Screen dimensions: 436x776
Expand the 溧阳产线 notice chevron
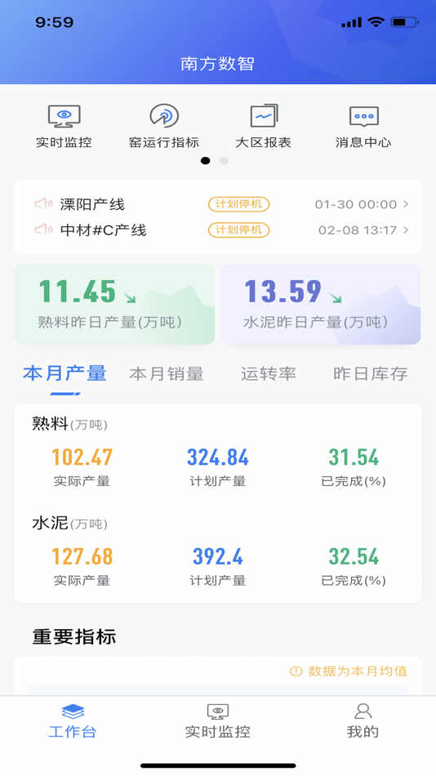(x=406, y=204)
